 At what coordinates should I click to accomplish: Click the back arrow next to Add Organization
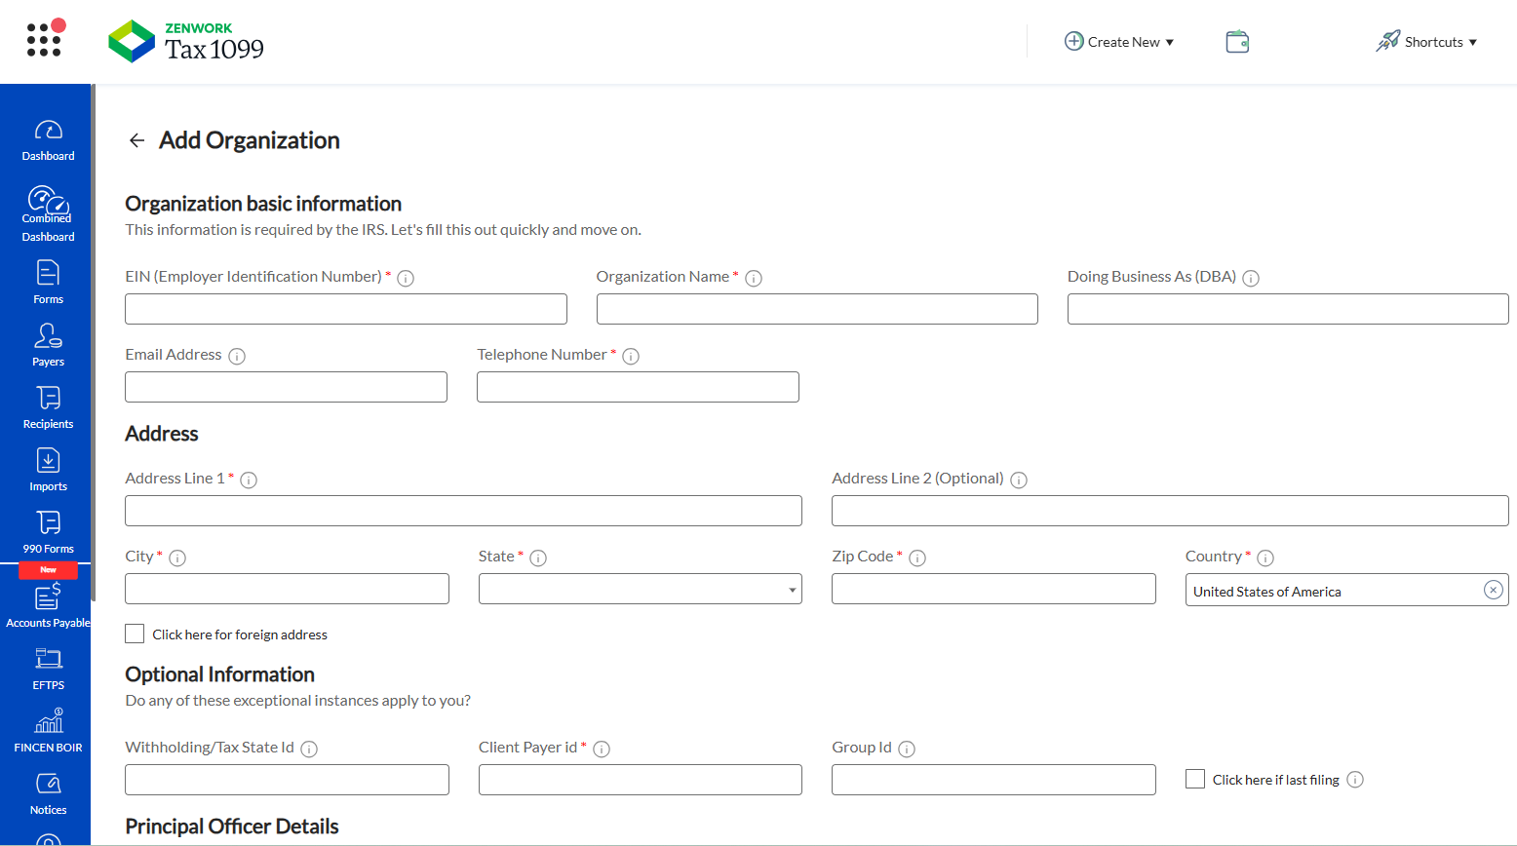point(136,140)
